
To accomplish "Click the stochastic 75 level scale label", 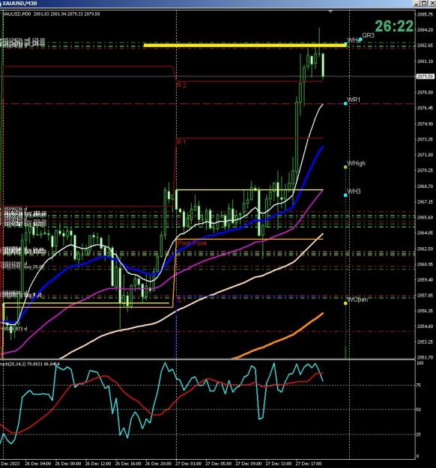I will click(419, 386).
